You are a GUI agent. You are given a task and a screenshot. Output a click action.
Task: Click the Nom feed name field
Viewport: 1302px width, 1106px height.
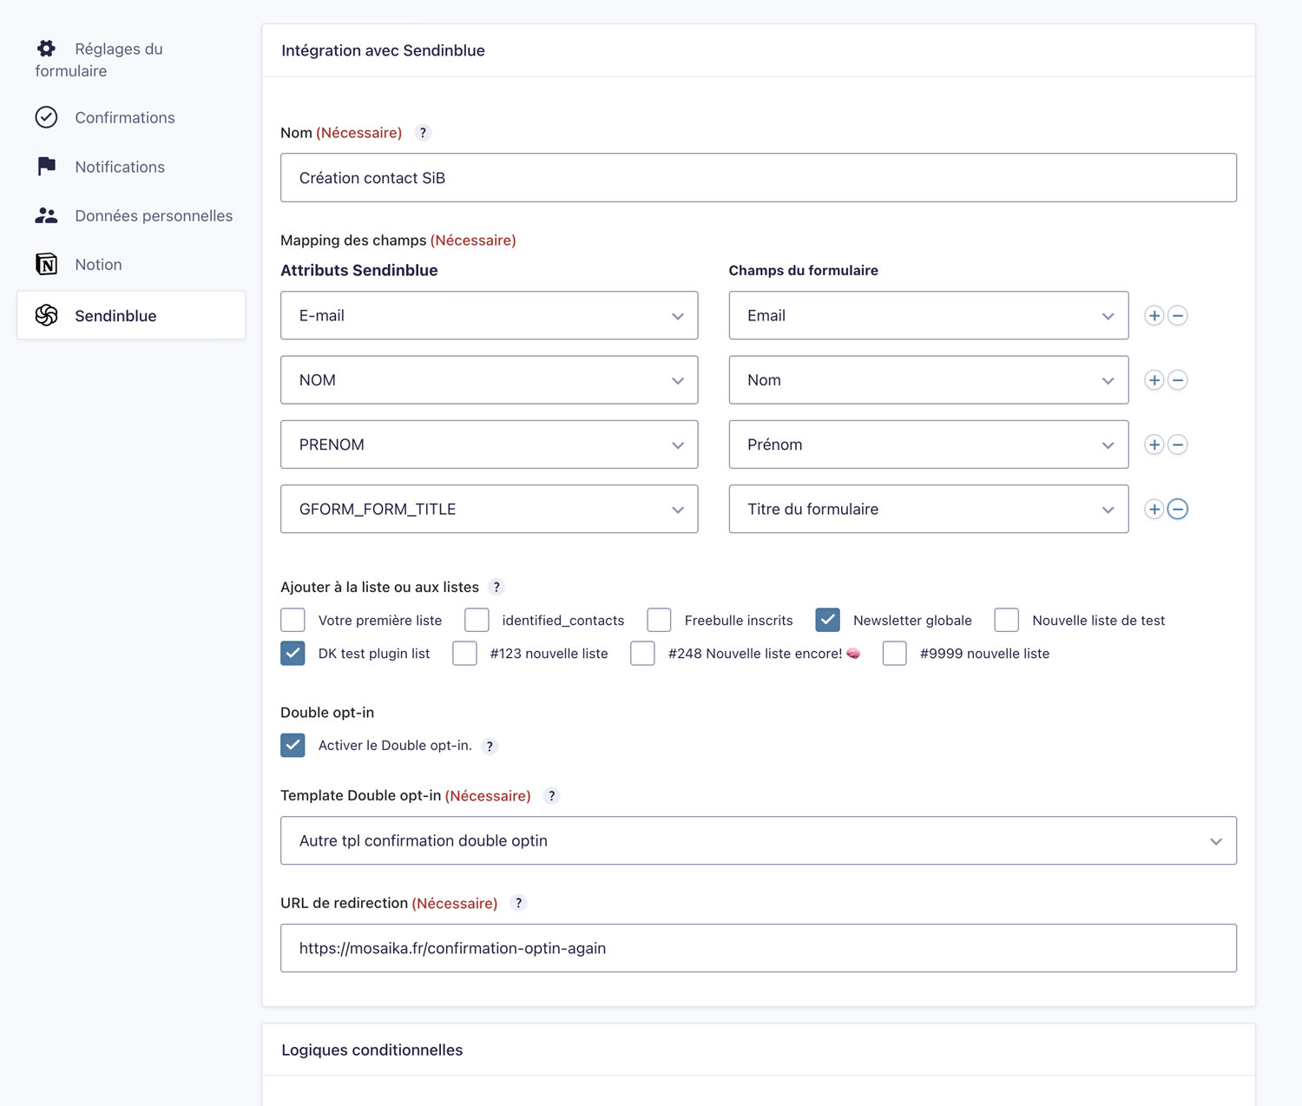pos(759,178)
